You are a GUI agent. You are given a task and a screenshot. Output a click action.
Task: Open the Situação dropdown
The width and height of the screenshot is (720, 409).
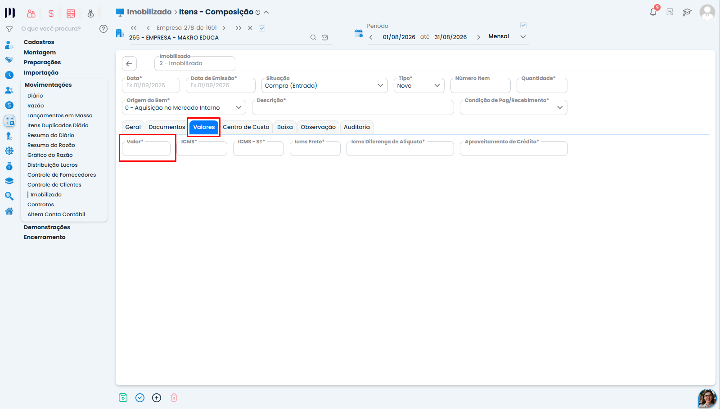tap(324, 85)
